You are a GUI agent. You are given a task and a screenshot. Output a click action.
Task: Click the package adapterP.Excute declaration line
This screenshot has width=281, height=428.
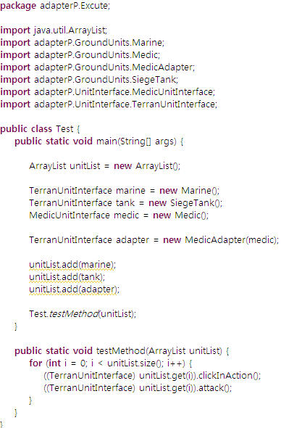[x=55, y=6]
